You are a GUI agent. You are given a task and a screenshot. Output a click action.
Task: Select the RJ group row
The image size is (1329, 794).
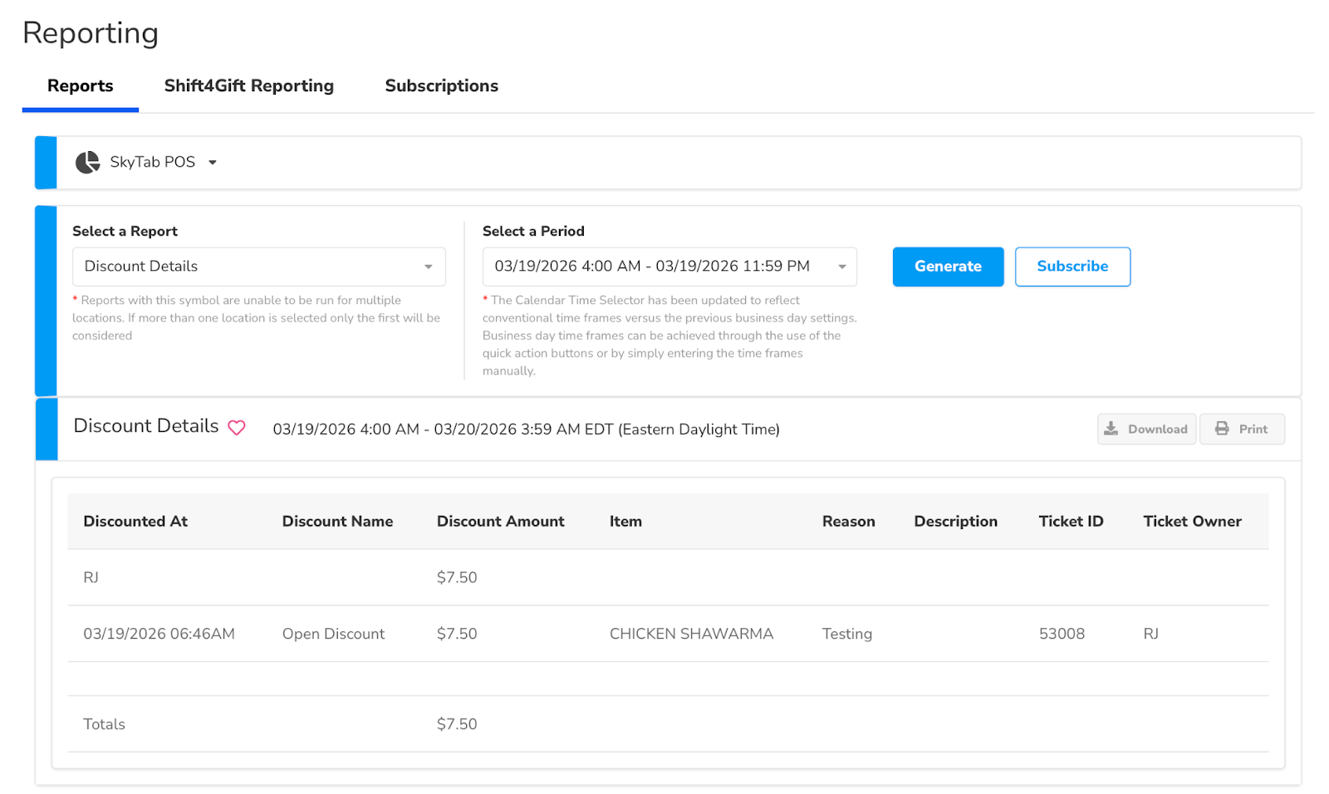[91, 577]
